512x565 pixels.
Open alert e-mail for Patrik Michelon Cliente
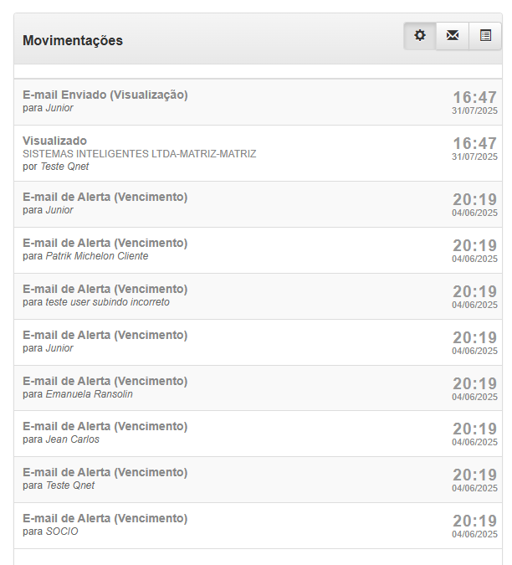[x=105, y=243]
